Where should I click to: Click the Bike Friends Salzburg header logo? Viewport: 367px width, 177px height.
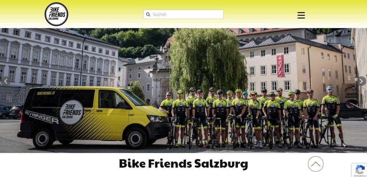(56, 14)
